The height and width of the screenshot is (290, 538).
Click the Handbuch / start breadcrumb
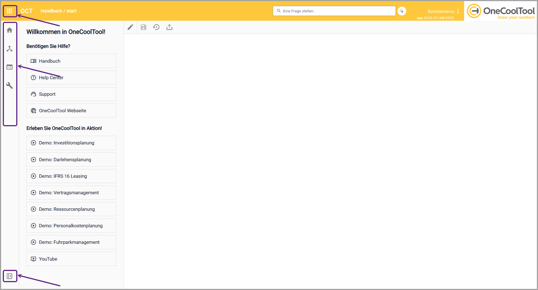pyautogui.click(x=58, y=11)
